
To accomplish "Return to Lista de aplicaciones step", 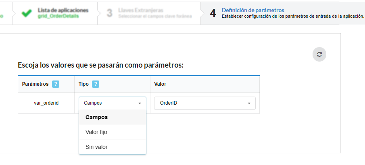I will point(63,10).
